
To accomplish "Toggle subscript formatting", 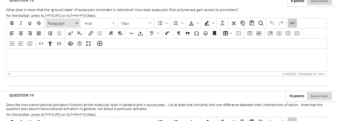I will [x=79, y=33].
